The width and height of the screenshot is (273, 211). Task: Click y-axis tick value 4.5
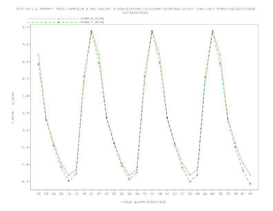click(25, 44)
